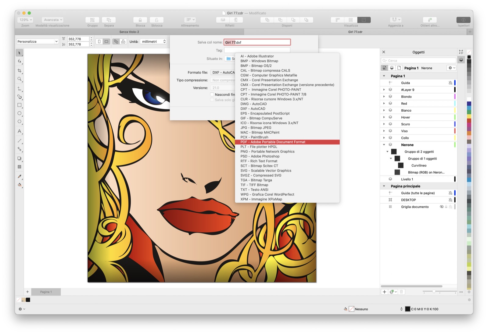Image resolution: width=488 pixels, height=334 pixels.
Task: Collapse the Pagina principale section
Action: (x=384, y=186)
